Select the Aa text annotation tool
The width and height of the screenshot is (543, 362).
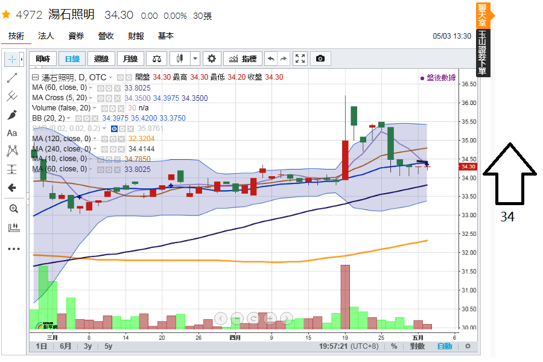click(x=12, y=133)
